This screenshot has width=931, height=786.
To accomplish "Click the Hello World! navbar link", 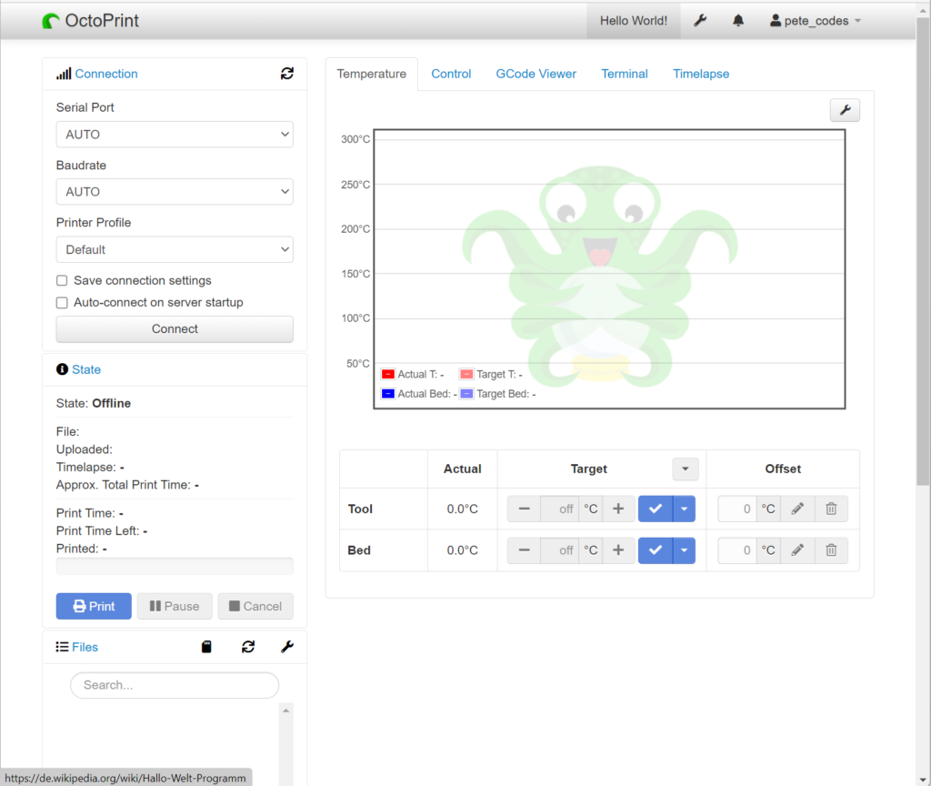I will tap(634, 21).
